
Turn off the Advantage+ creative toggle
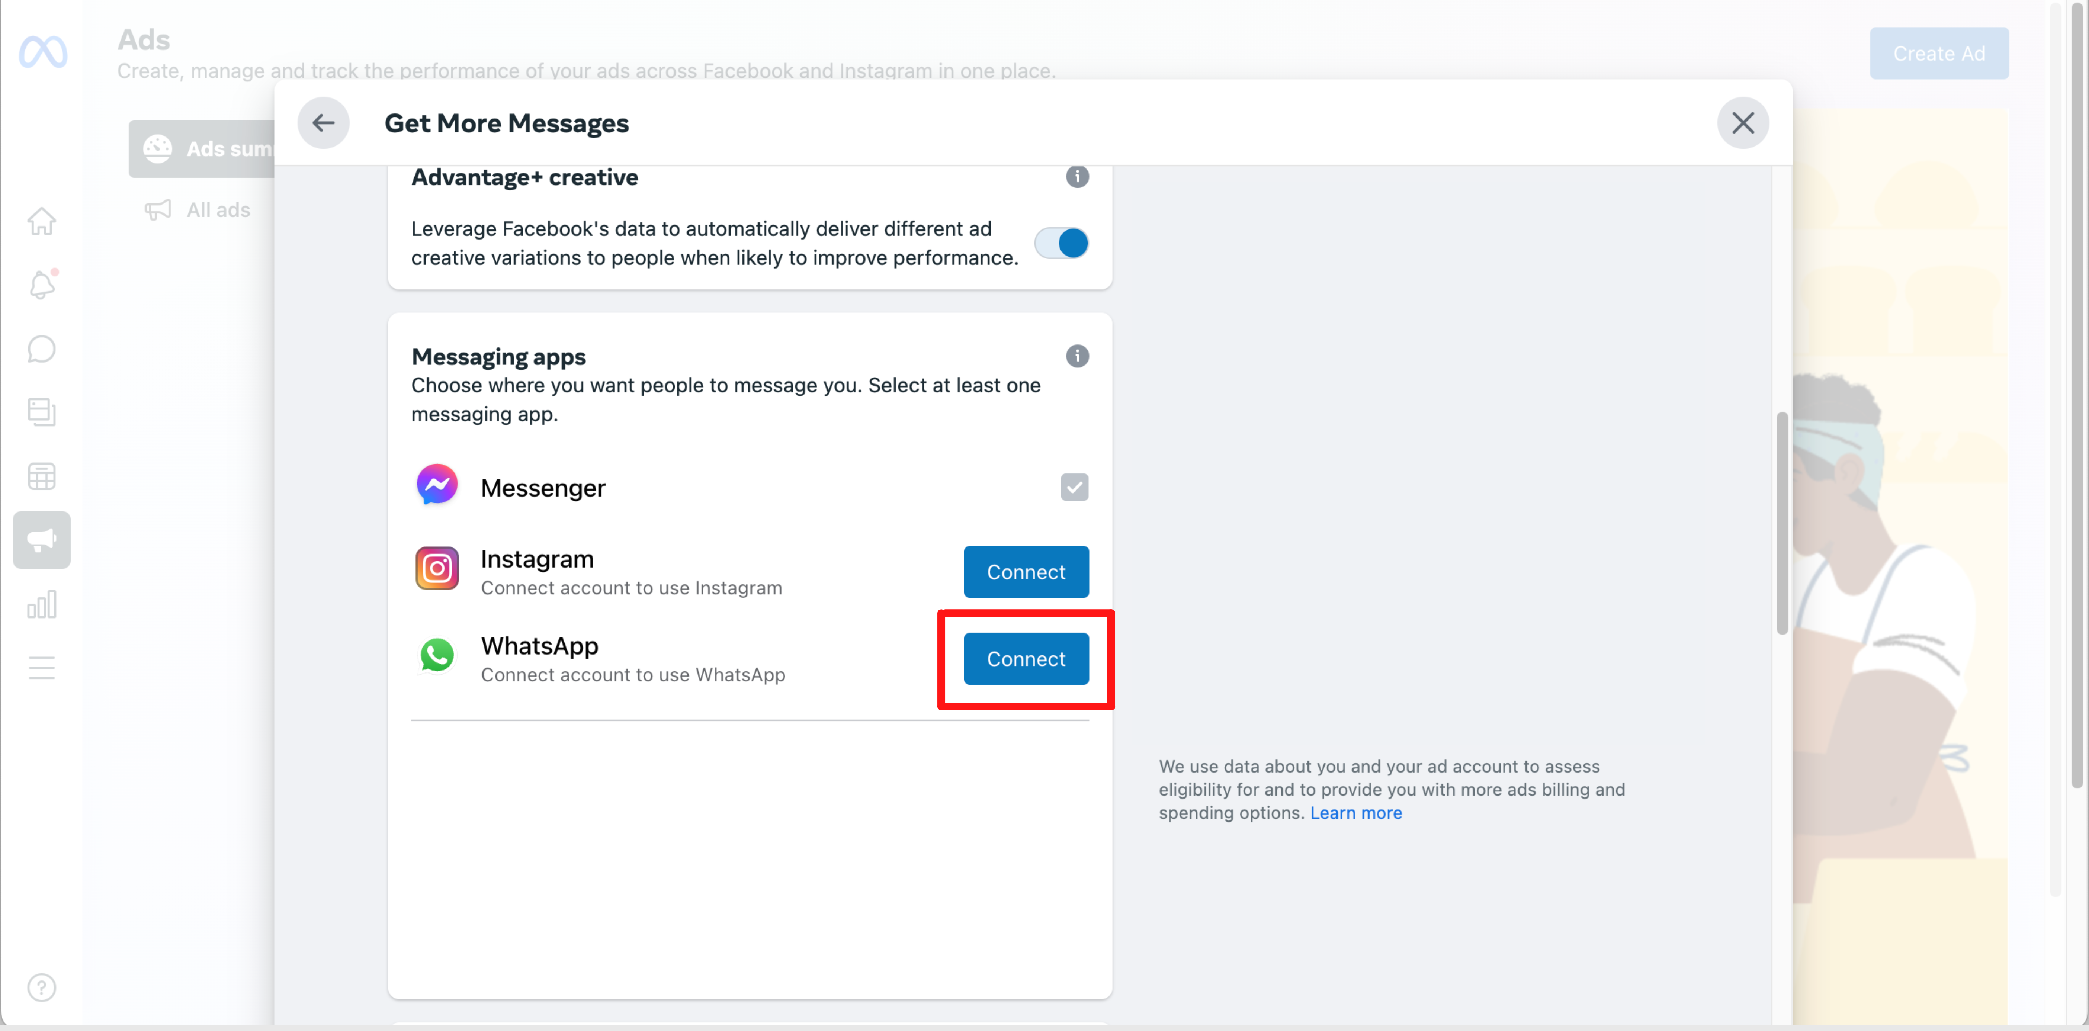[1062, 243]
